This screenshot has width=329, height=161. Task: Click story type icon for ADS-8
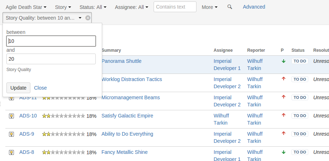[x=11, y=152]
